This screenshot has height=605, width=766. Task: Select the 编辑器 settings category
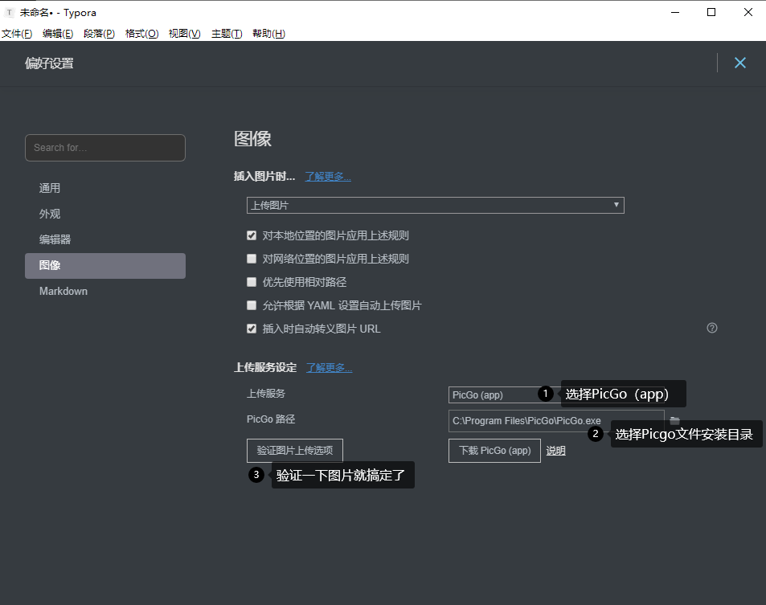click(x=105, y=239)
